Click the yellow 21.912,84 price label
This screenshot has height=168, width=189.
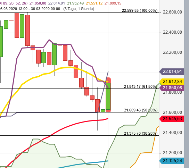(172, 82)
